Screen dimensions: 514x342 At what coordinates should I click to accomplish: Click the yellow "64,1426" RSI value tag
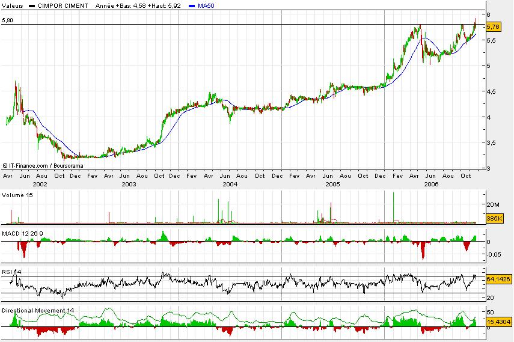pyautogui.click(x=498, y=279)
